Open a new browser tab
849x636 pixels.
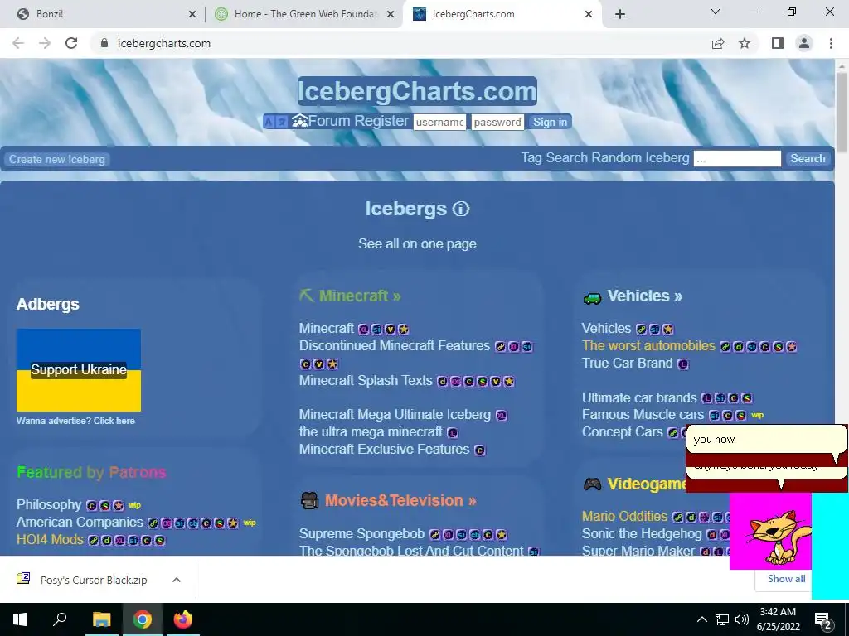click(620, 14)
